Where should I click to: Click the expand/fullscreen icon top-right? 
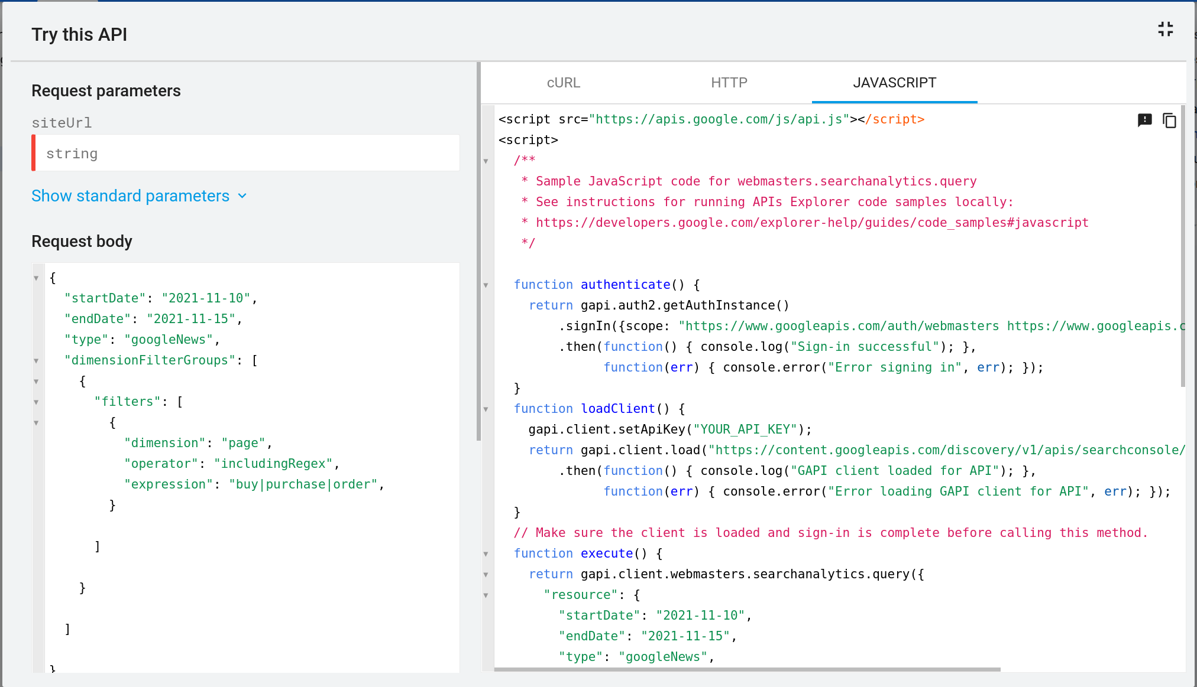[1166, 30]
